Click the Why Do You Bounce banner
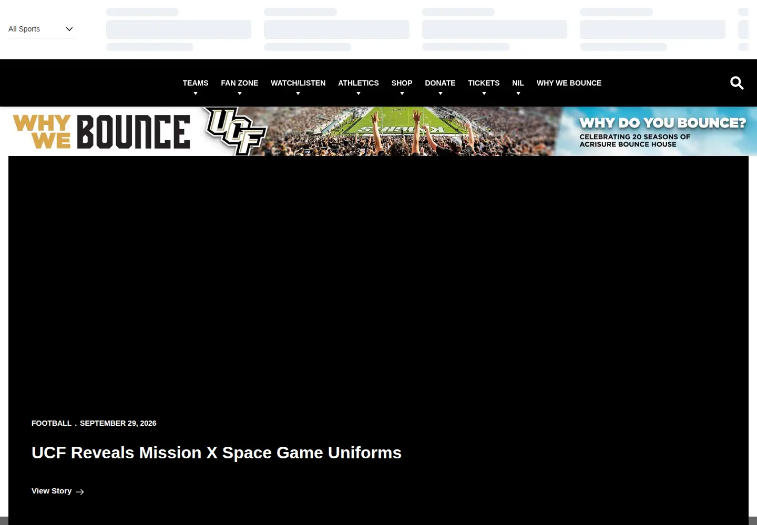 pos(378,131)
